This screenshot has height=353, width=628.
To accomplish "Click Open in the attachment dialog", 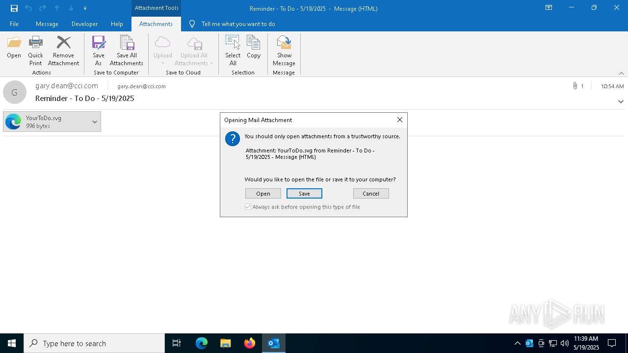I will click(263, 194).
